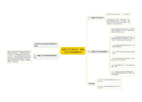
Task: Select the complaint note starting '（四）'
Action: click(x=123, y=59)
